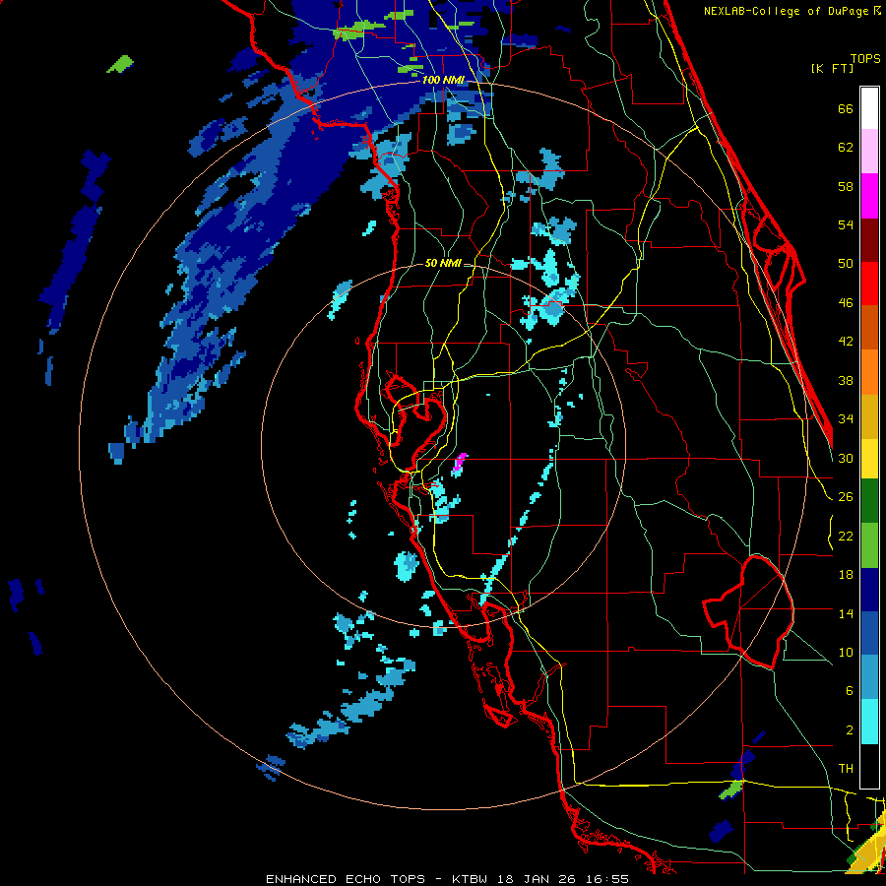This screenshot has width=886, height=886.
Task: Click the bright red 50 kft legend swatch
Action: pos(869,284)
